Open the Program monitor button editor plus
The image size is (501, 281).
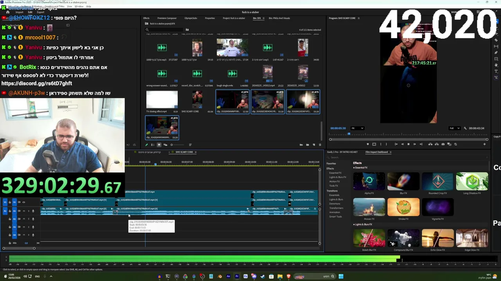point(484,144)
